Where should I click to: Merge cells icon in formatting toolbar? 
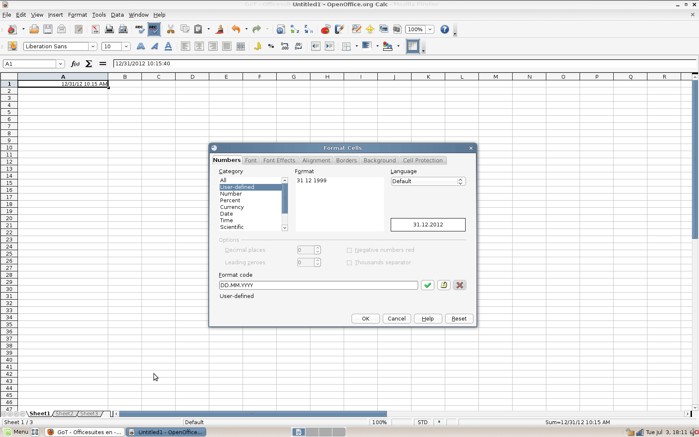click(x=240, y=46)
